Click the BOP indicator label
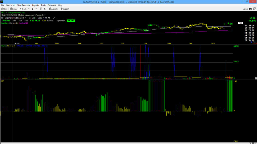 pos(2,81)
